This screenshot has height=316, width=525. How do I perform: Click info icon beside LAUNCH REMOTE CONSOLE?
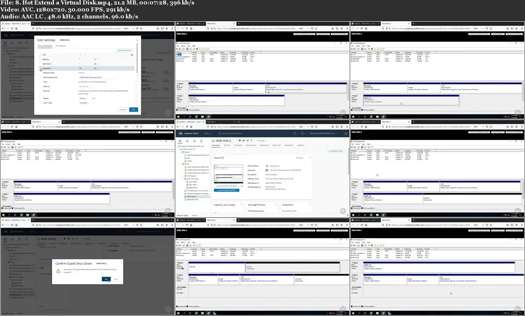click(x=242, y=186)
